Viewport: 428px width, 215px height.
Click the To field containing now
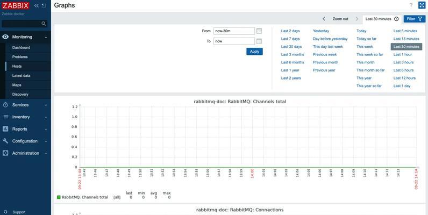click(234, 41)
